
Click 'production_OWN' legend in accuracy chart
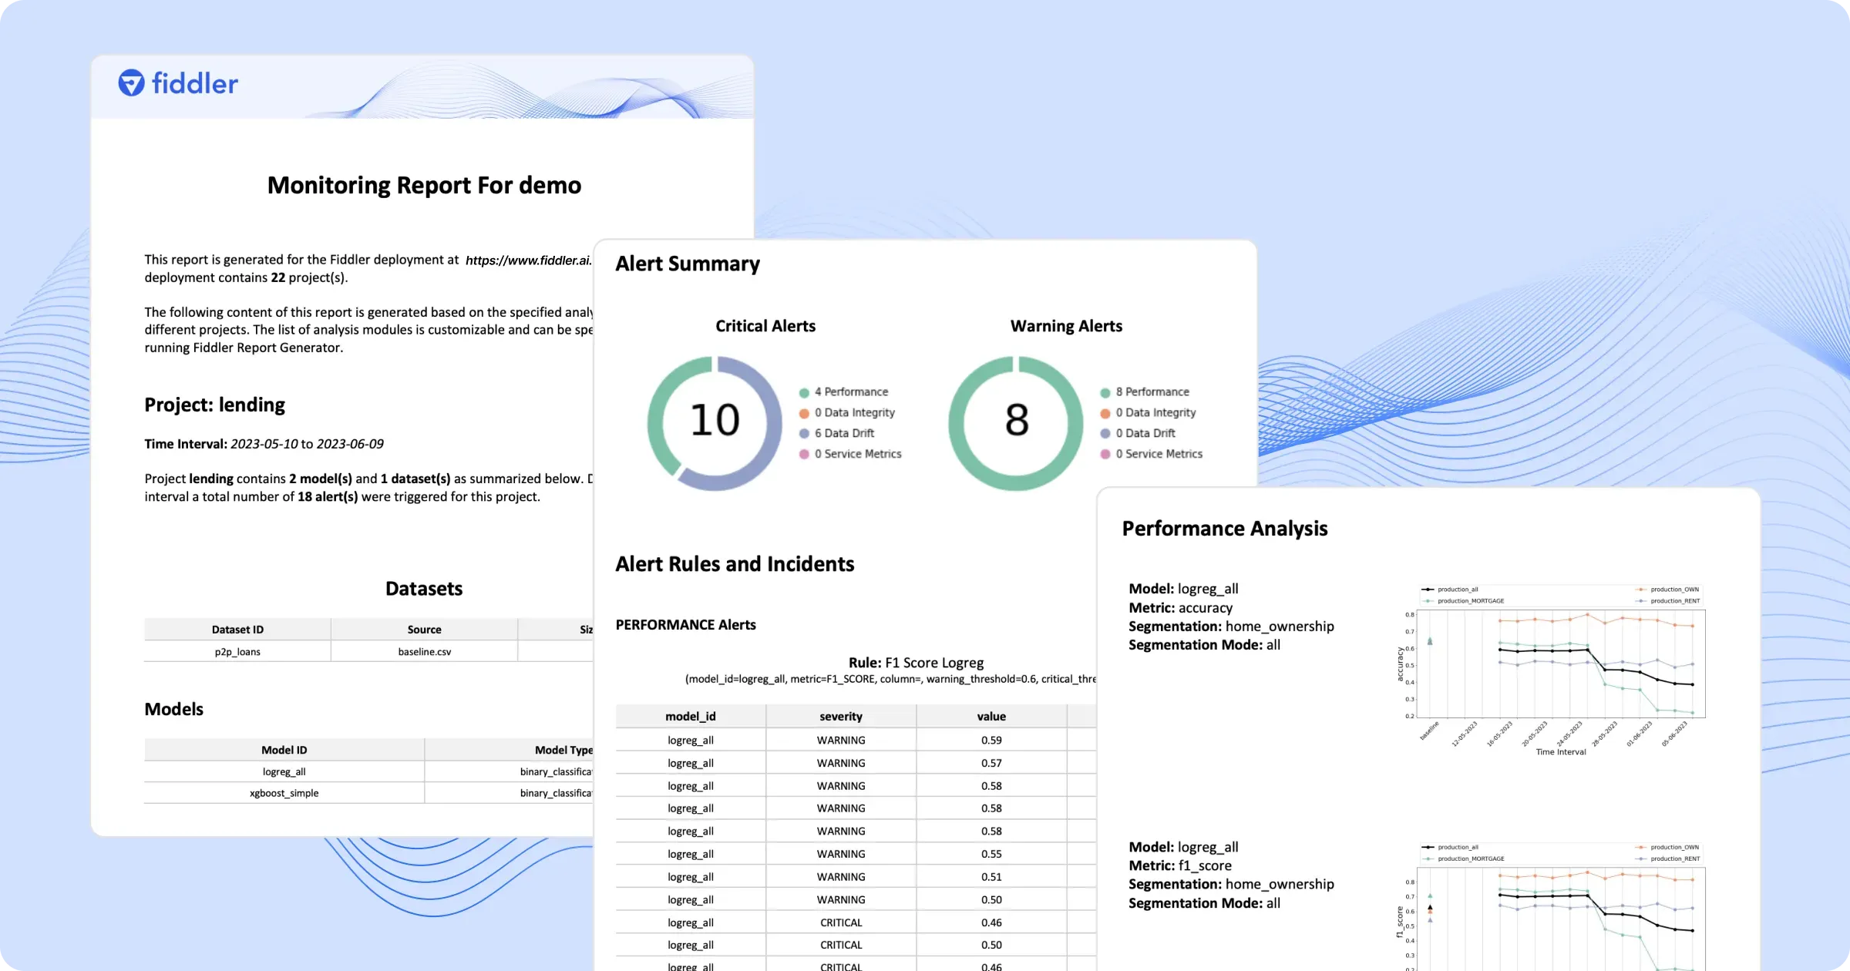[x=1667, y=590]
